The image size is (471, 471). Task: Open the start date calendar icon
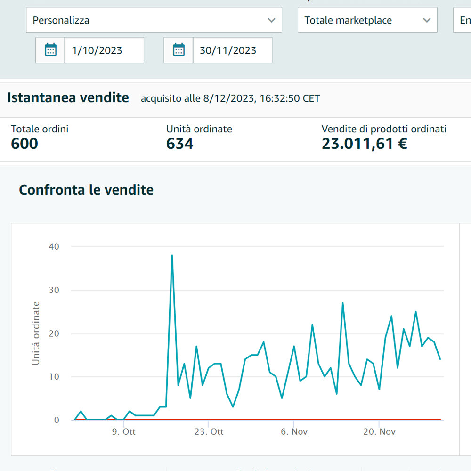[x=50, y=50]
